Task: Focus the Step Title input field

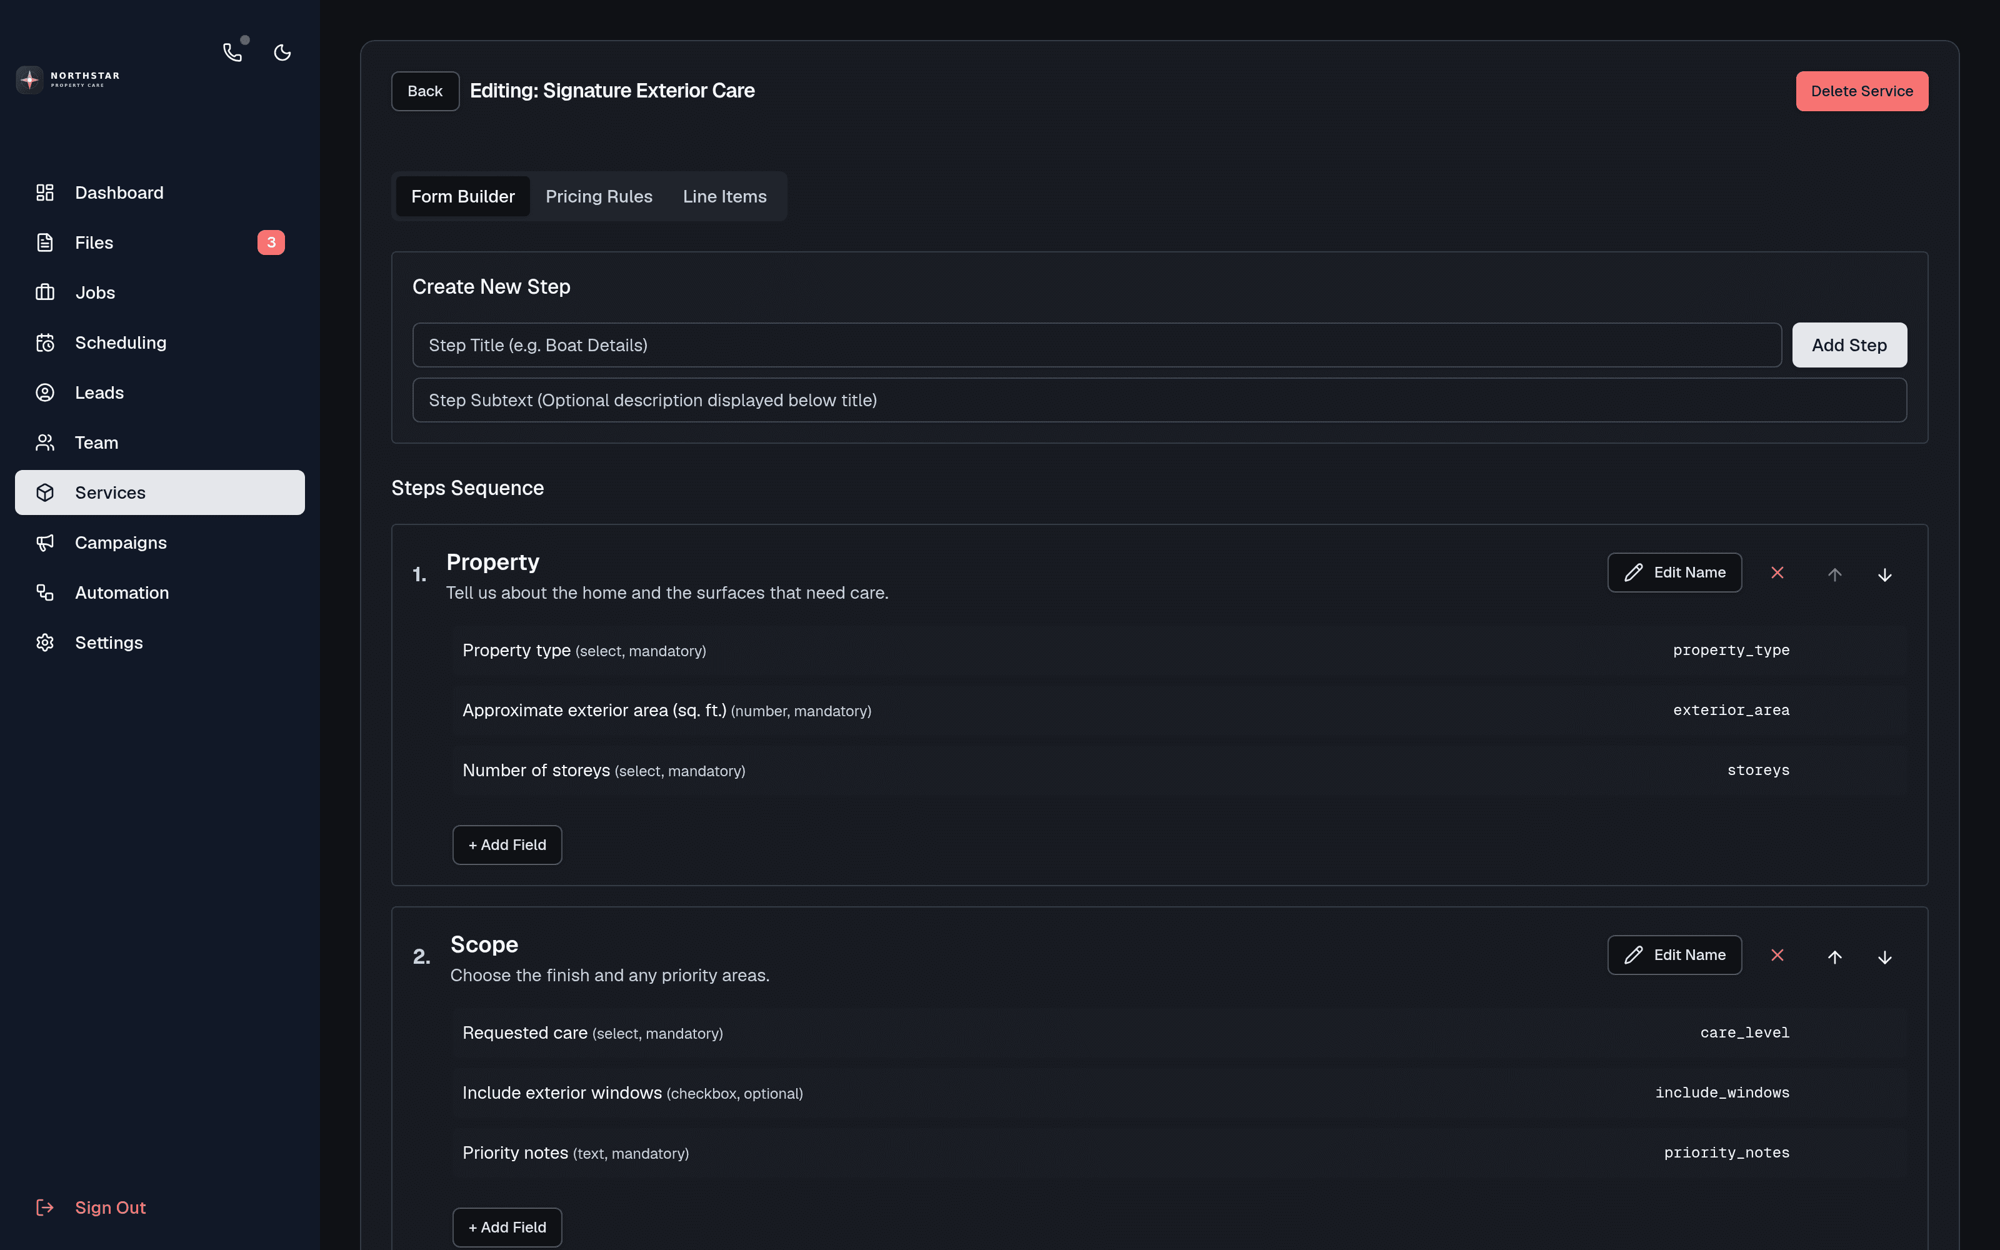Action: (x=1097, y=346)
